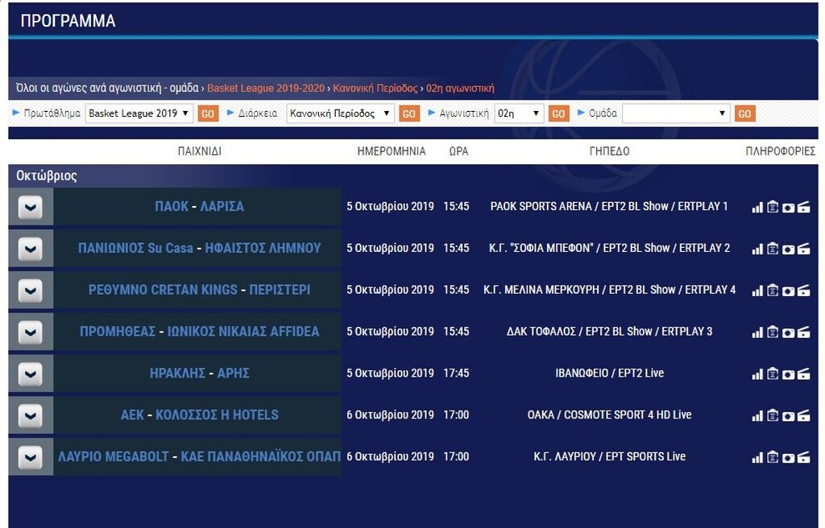This screenshot has height=528, width=825.
Task: Open statistics bar-chart icon for ΠΑΟΚ - ΛΑΡΙΣΑ
Action: 757,207
